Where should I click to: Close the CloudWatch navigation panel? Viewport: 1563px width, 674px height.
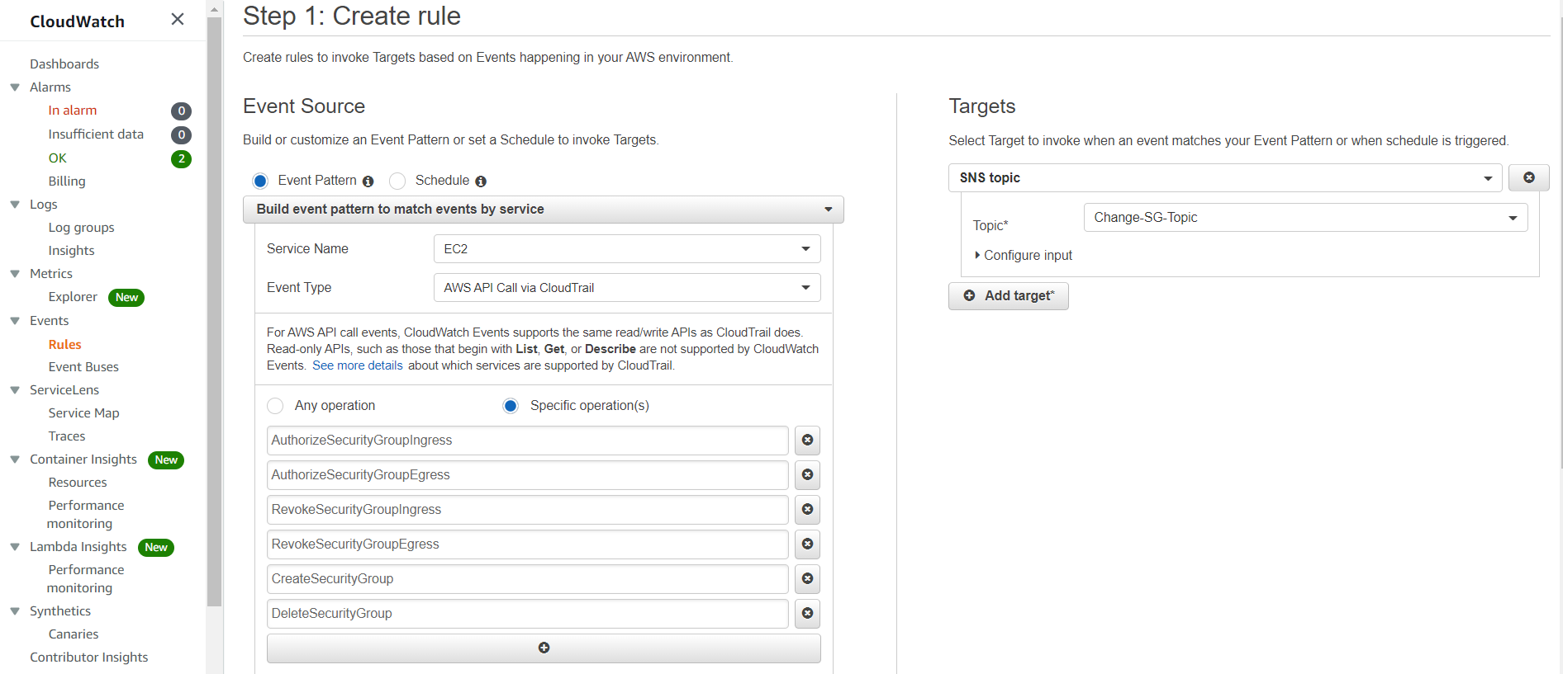[178, 19]
